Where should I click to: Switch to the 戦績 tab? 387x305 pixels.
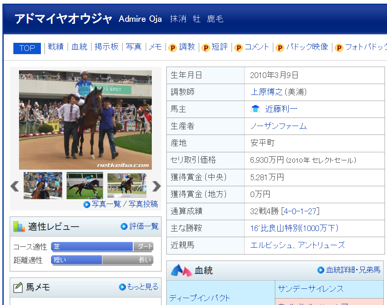click(56, 47)
